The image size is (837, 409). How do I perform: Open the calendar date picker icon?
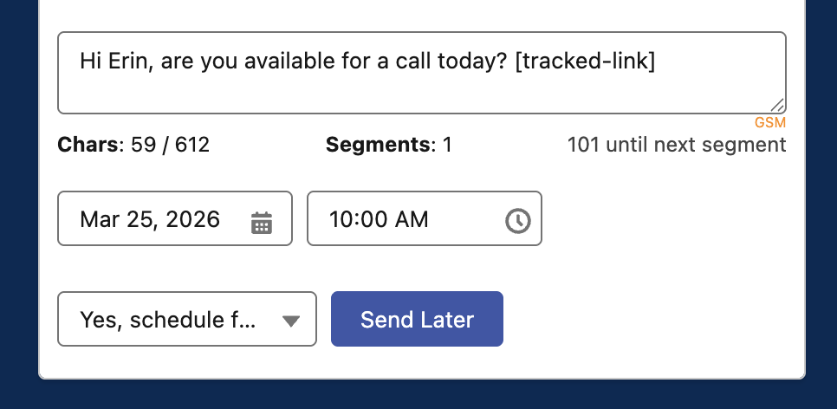(262, 222)
